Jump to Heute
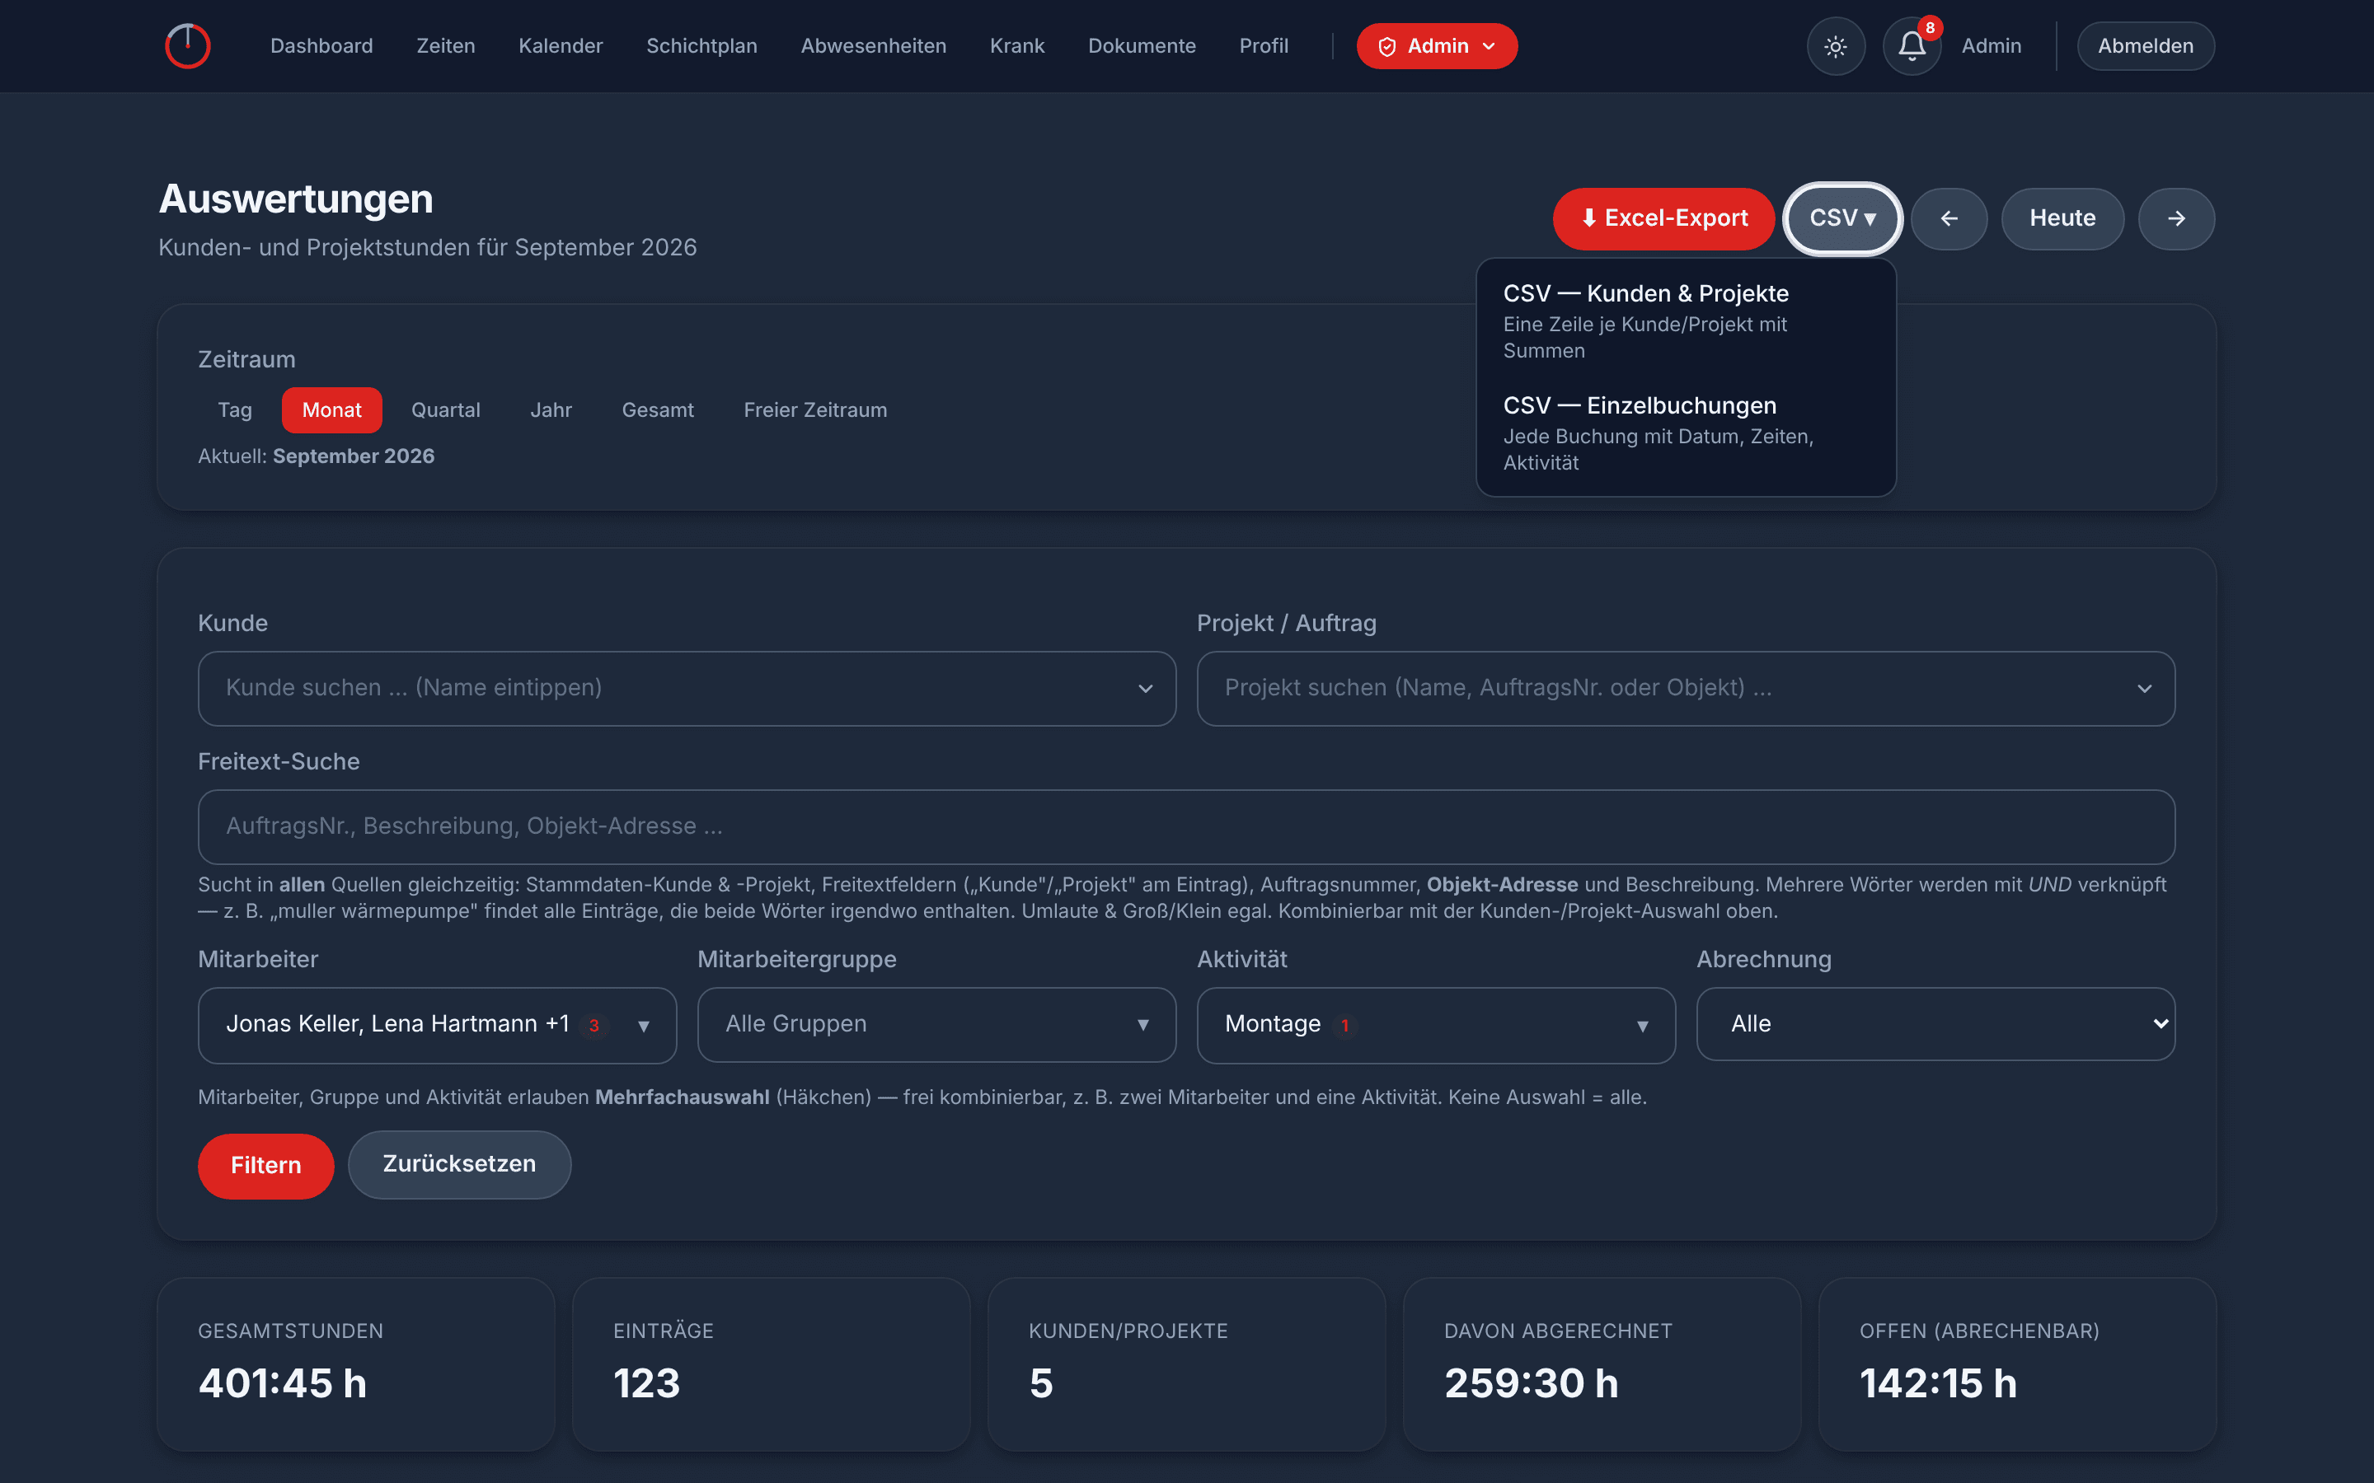The image size is (2374, 1483). 2062,218
